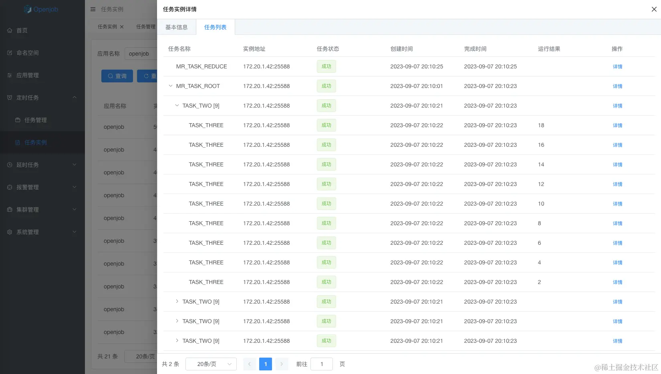Screen dimensions: 661x374
Task: Open 详情 for TASK_THREE with result 16
Action: pos(617,145)
